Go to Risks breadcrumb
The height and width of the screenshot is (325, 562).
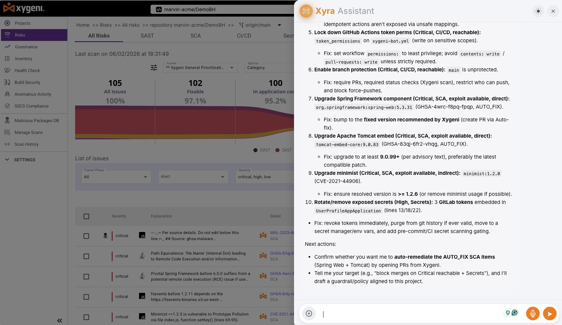tap(106, 25)
